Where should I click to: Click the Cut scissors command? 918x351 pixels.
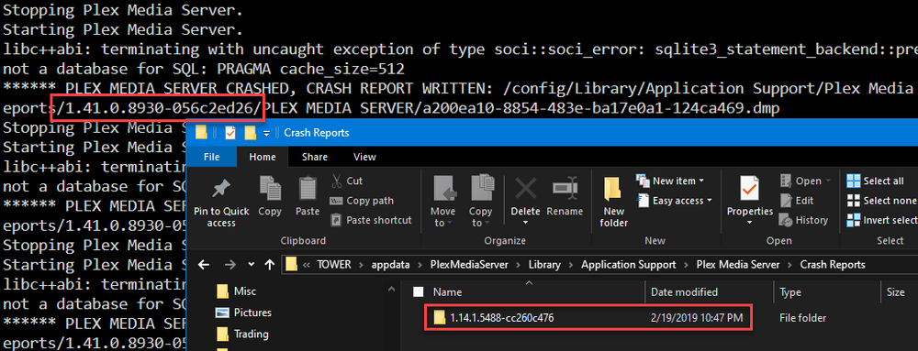(347, 181)
